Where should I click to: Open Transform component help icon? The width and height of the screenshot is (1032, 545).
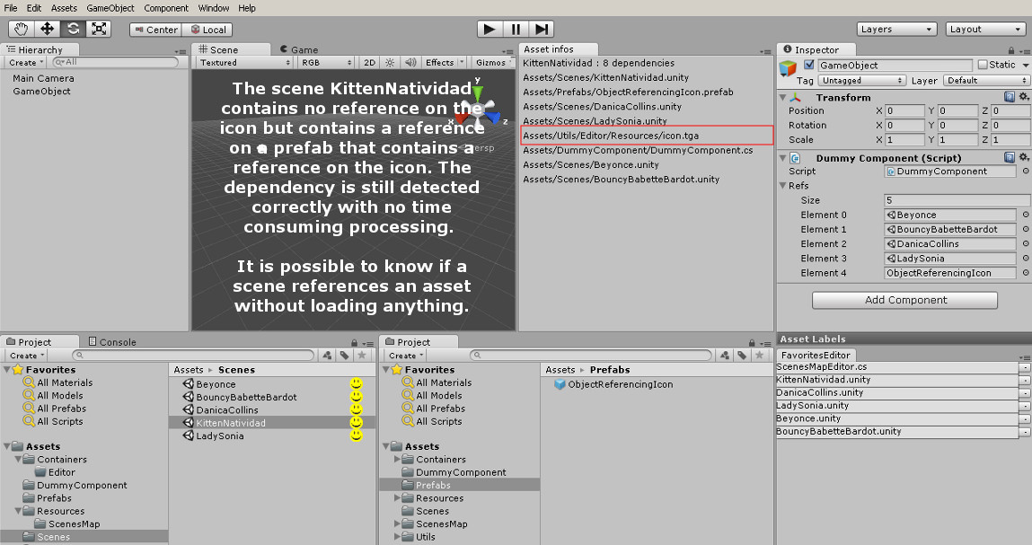[x=1010, y=97]
